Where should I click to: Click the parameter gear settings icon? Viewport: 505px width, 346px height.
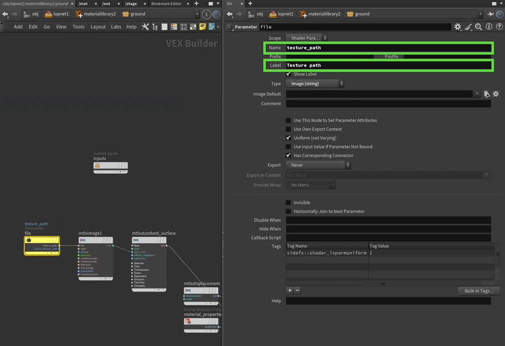[x=458, y=27]
